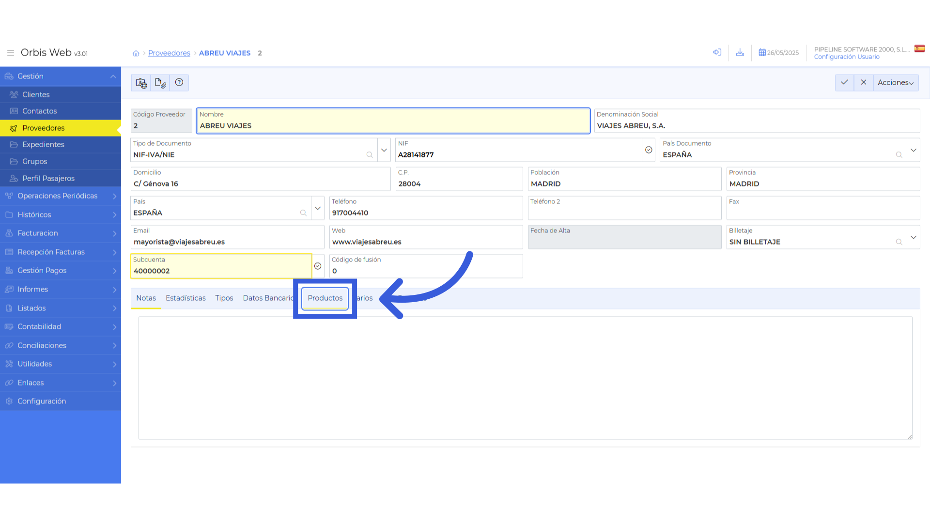Screen dimensions: 930x523
Task: Search icon in País field ESPAÑA
Action: (x=303, y=213)
